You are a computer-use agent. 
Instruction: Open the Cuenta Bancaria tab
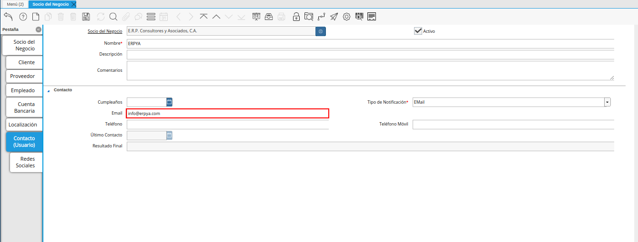pos(25,107)
